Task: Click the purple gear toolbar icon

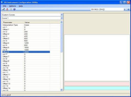Action: [x=14, y=9]
